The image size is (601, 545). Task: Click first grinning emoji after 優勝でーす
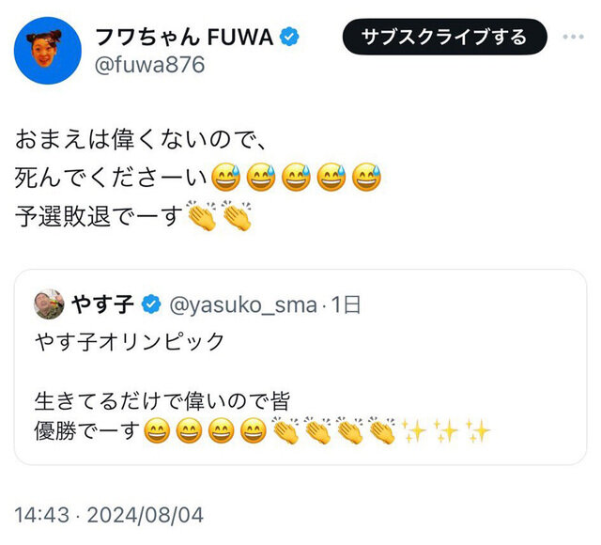pyautogui.click(x=157, y=433)
